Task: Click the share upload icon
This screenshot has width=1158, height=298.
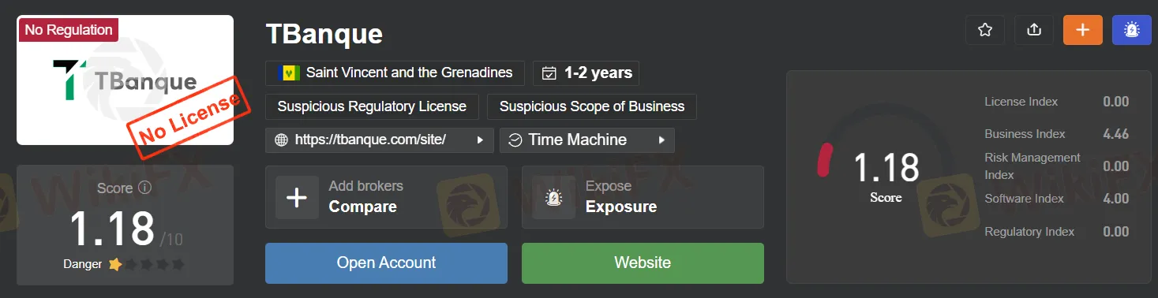Action: click(x=1034, y=30)
